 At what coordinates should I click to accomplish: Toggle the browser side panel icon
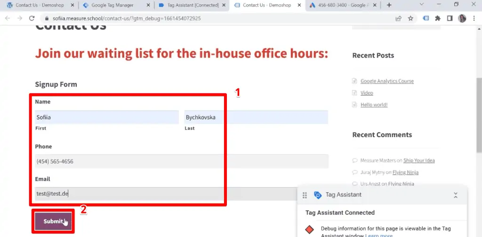coord(450,18)
